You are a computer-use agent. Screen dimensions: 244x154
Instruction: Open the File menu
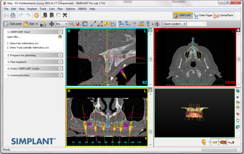6,9
